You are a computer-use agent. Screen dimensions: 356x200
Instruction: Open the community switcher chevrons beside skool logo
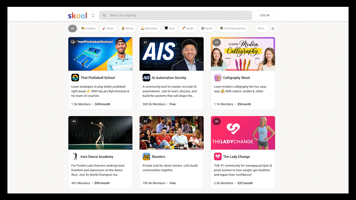pyautogui.click(x=93, y=15)
